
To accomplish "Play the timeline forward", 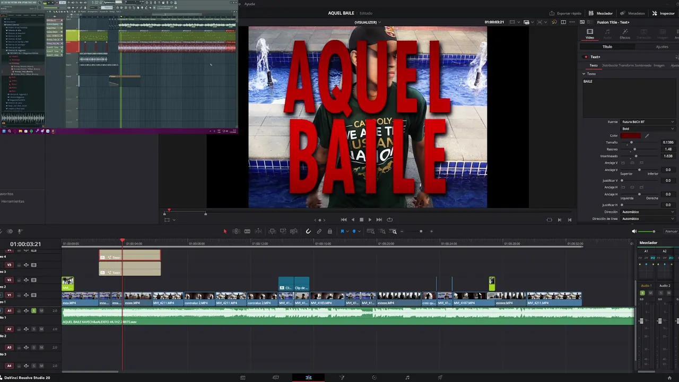I will click(x=370, y=220).
